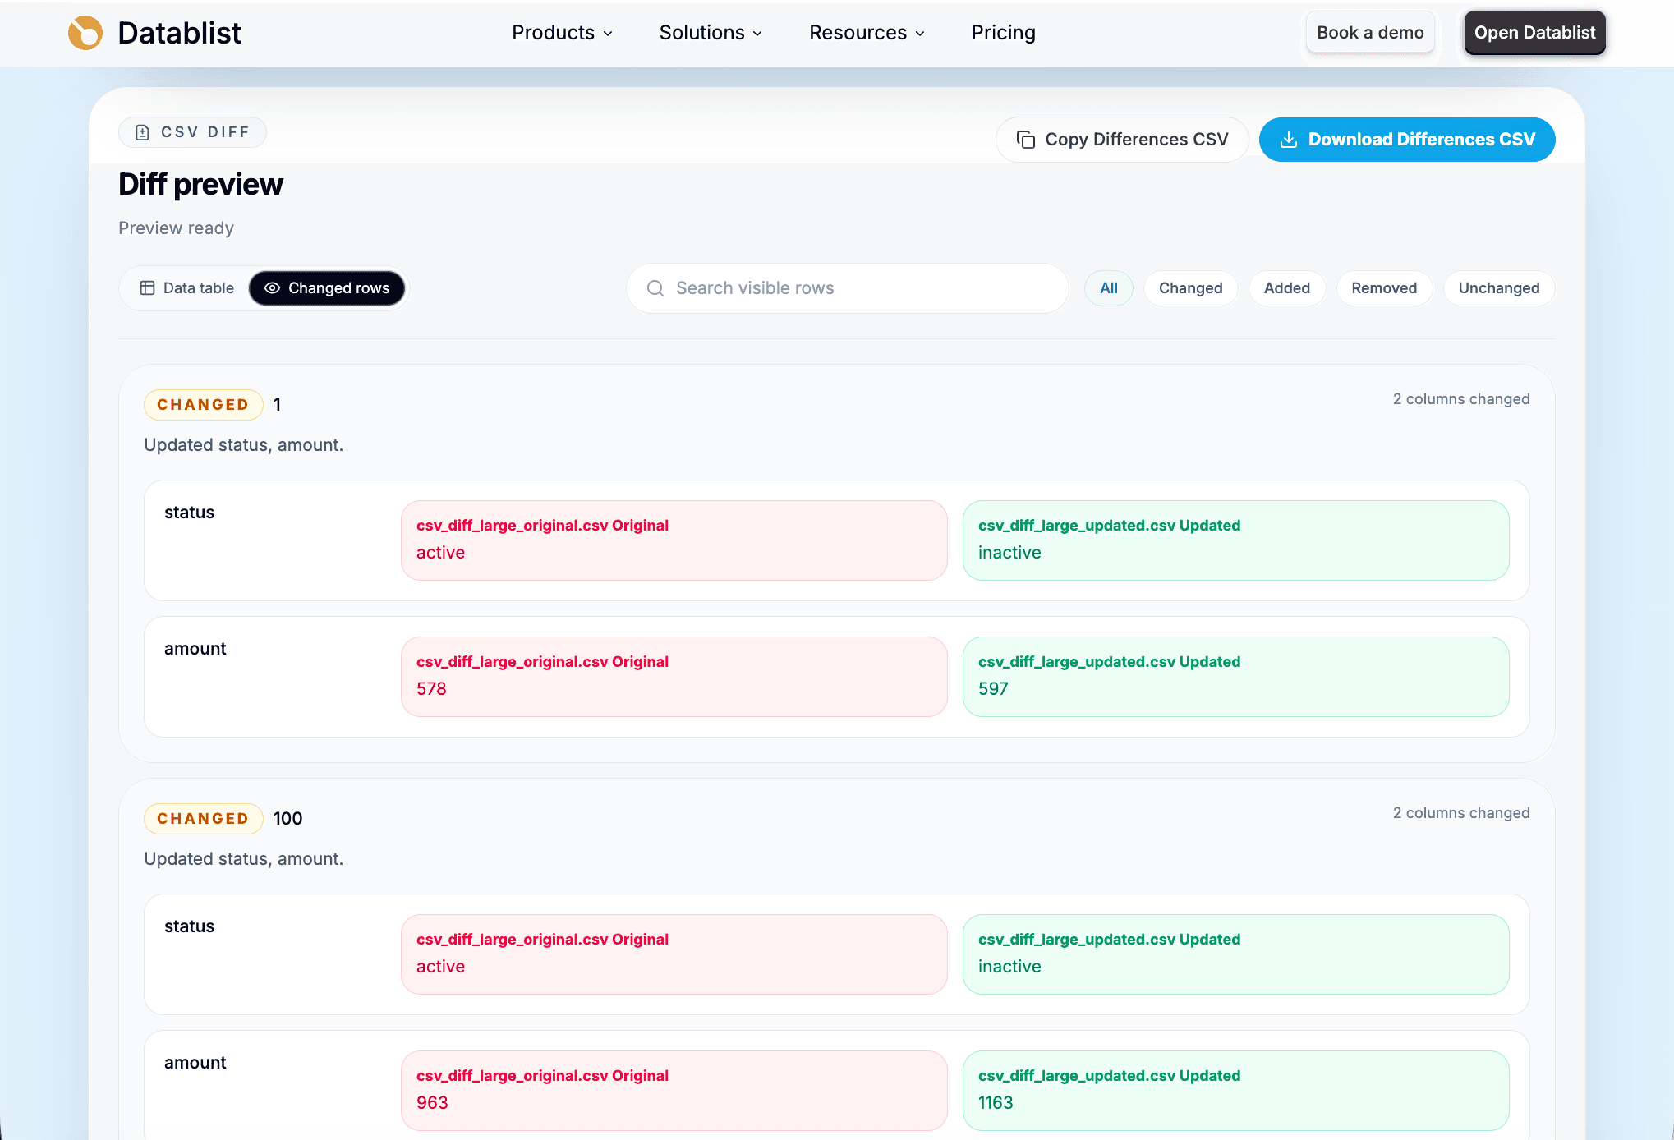Click '2 columns changed' label for row 1
Image resolution: width=1674 pixels, height=1140 pixels.
(1461, 399)
